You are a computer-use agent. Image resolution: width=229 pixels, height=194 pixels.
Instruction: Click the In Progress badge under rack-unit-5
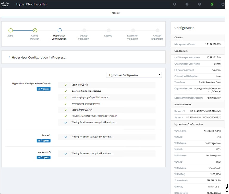click(x=44, y=157)
